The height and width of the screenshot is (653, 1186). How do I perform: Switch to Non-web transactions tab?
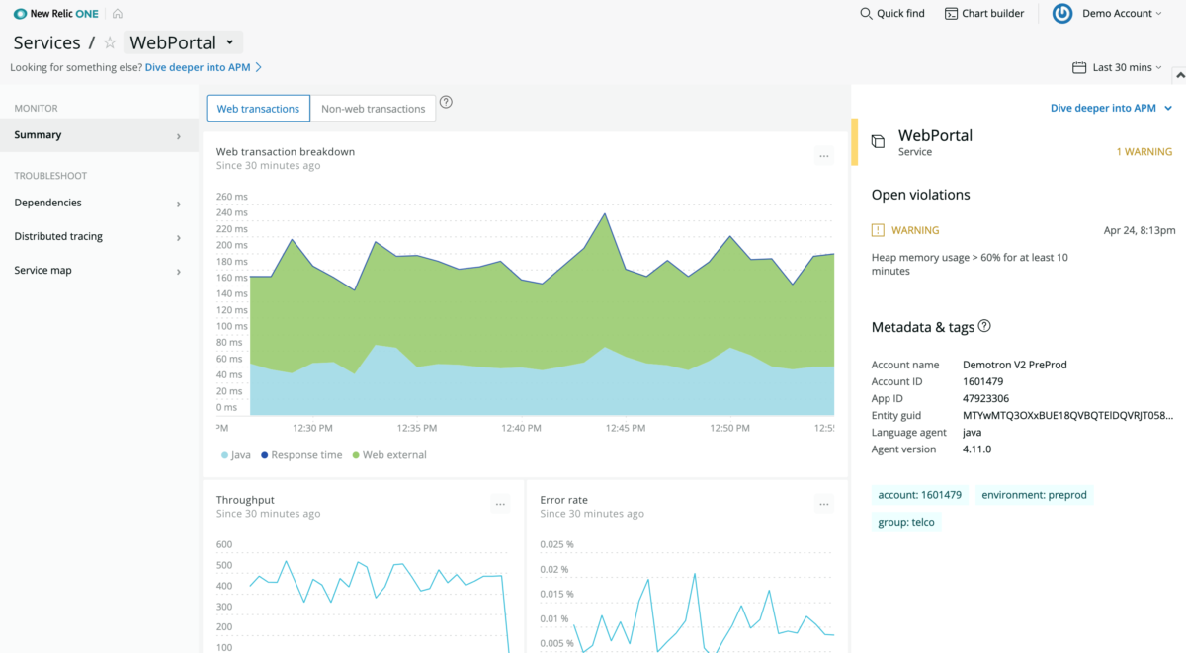coord(373,109)
